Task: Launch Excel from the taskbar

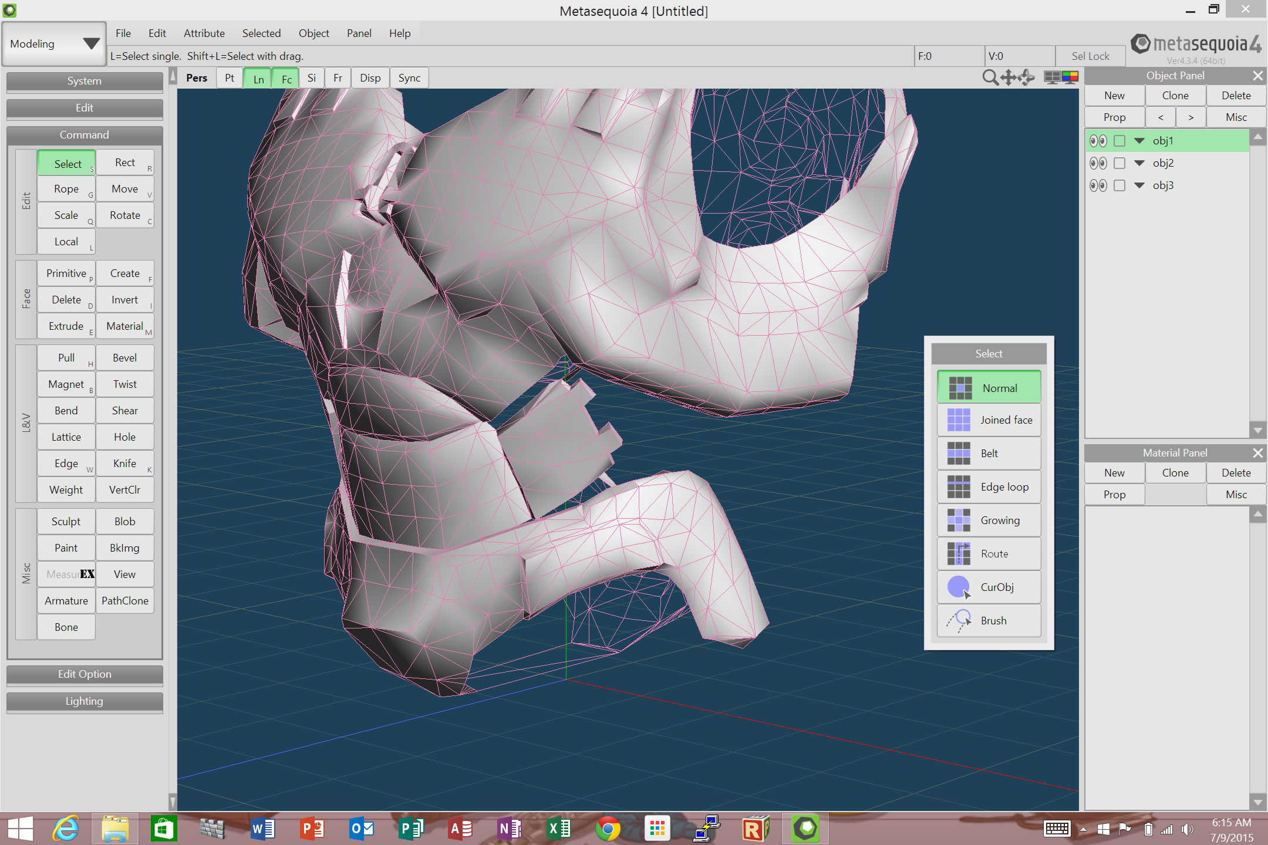Action: pyautogui.click(x=558, y=829)
